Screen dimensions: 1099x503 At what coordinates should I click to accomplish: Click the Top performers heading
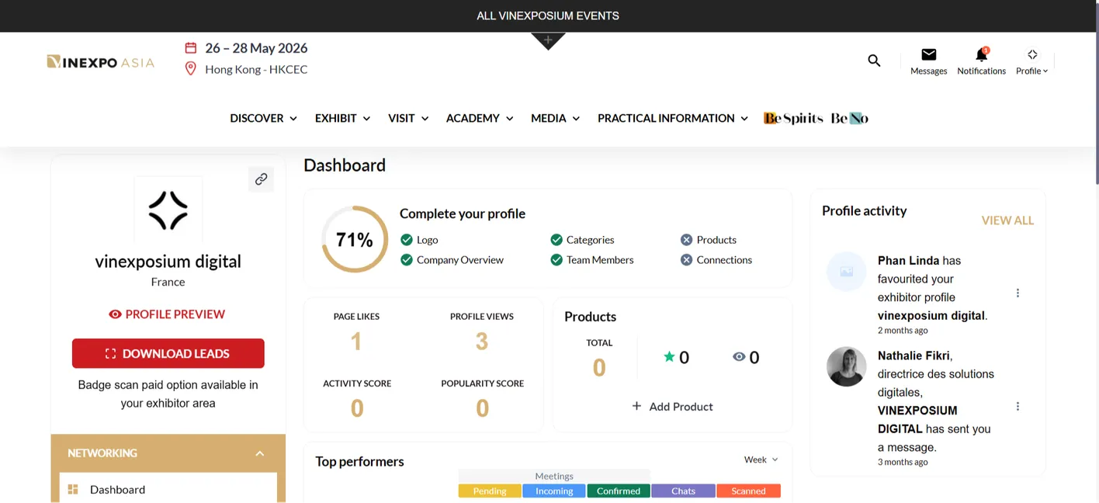(x=359, y=461)
